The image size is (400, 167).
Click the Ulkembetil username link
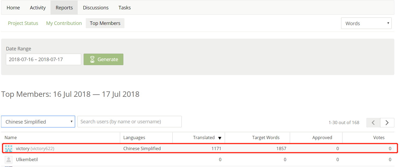27,159
